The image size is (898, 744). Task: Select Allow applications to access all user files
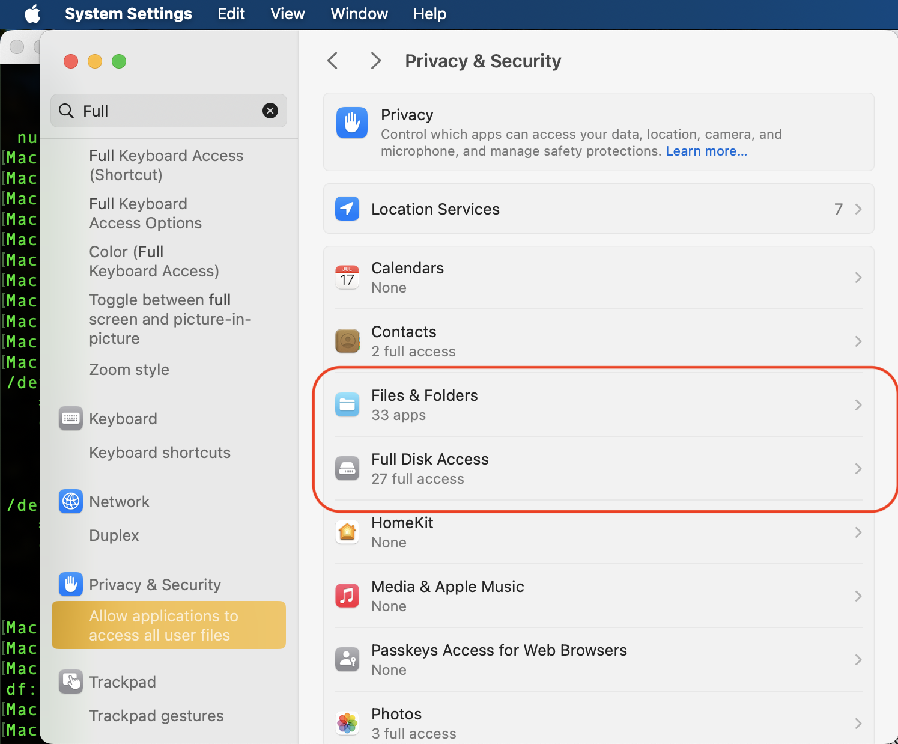coord(169,625)
